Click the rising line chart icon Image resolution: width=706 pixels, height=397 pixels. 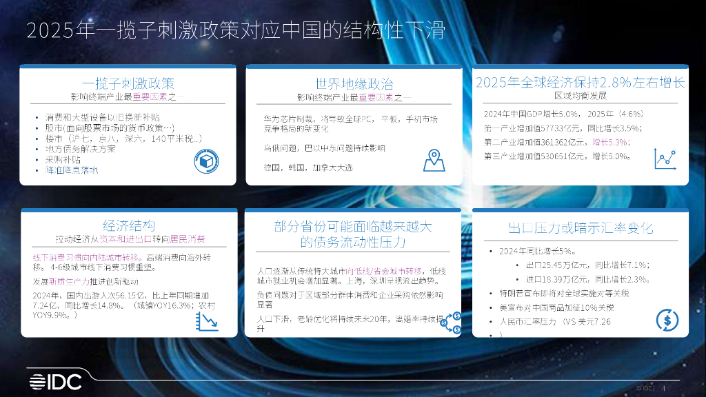point(665,159)
